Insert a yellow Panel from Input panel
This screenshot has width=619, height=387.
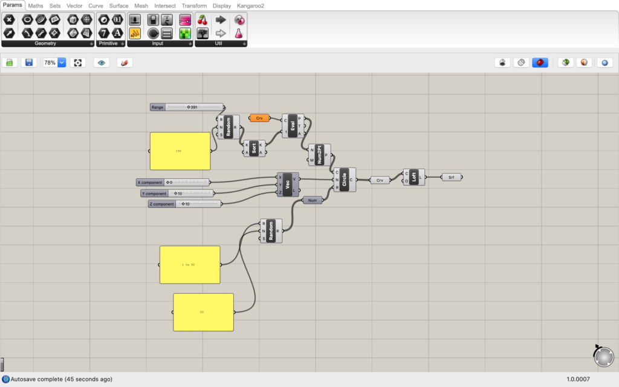click(135, 33)
